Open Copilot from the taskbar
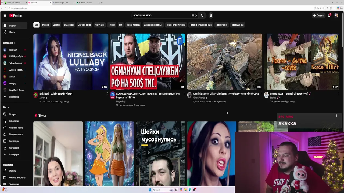This screenshot has height=193, width=344. (x=181, y=190)
